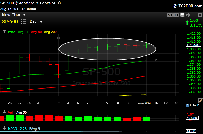The width and height of the screenshot is (203, 134).
Task: Click the date label 13 on time axis
Action: [x=127, y=103]
